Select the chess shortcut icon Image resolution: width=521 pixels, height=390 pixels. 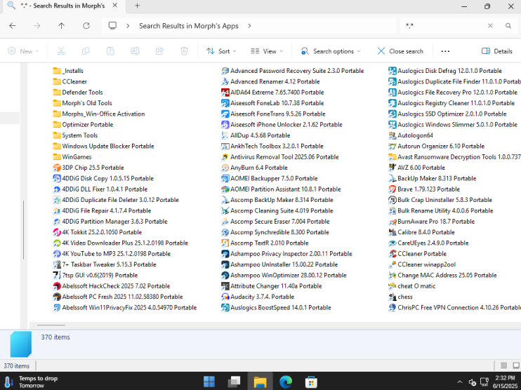[x=392, y=297]
